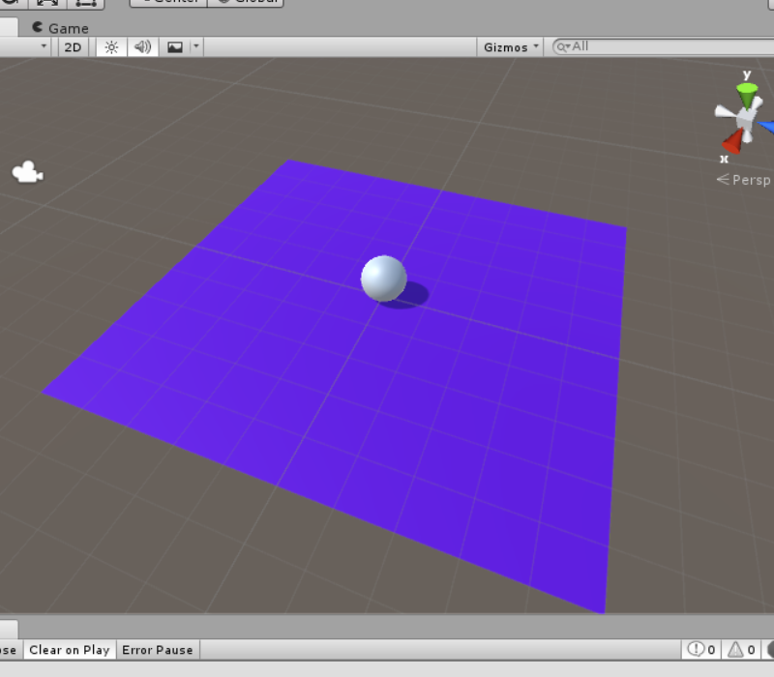Toggle Error Pause in console
The width and height of the screenshot is (774, 677).
(158, 650)
